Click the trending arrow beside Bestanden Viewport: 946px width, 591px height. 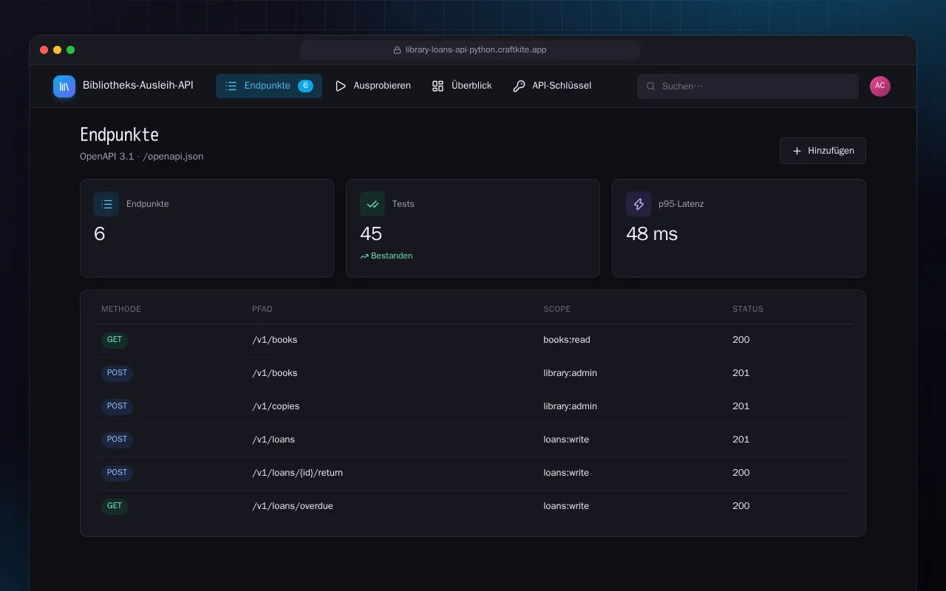coord(364,256)
